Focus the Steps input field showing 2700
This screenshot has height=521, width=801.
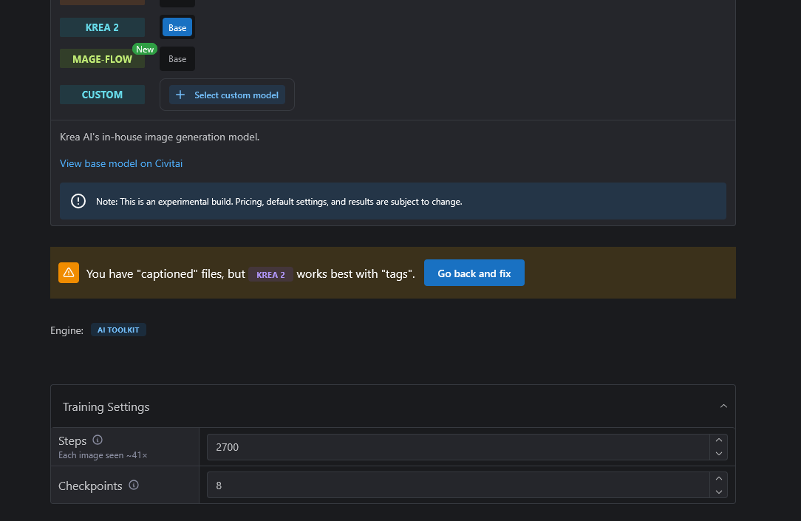pyautogui.click(x=457, y=447)
